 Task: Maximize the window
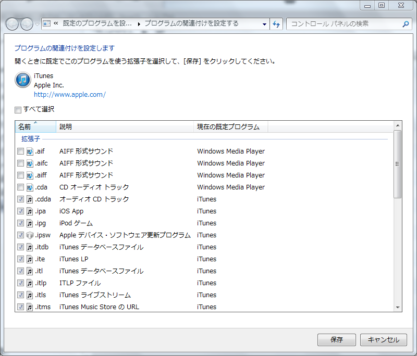382,6
